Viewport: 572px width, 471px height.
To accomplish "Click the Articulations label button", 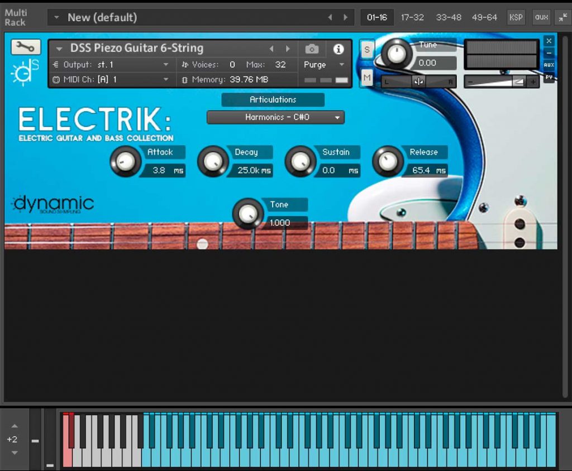I will tap(273, 99).
